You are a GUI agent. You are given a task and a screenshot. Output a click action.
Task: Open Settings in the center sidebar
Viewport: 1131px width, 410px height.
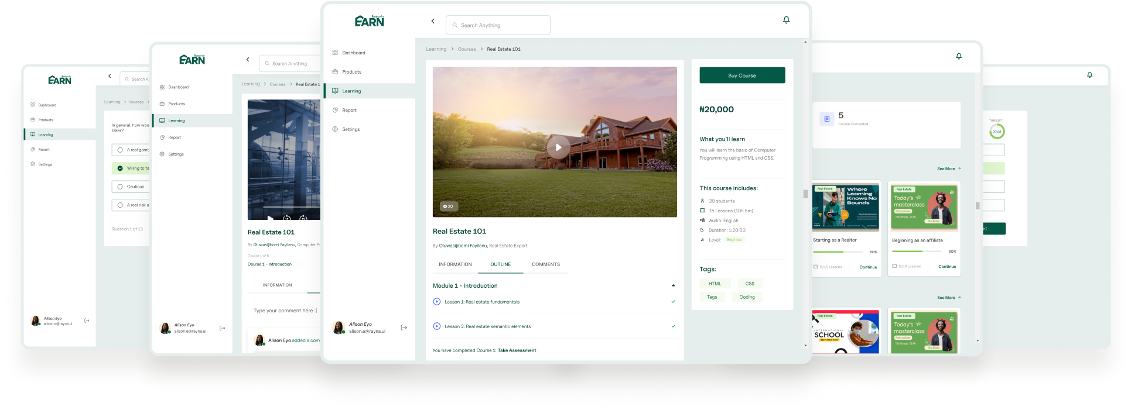(351, 129)
